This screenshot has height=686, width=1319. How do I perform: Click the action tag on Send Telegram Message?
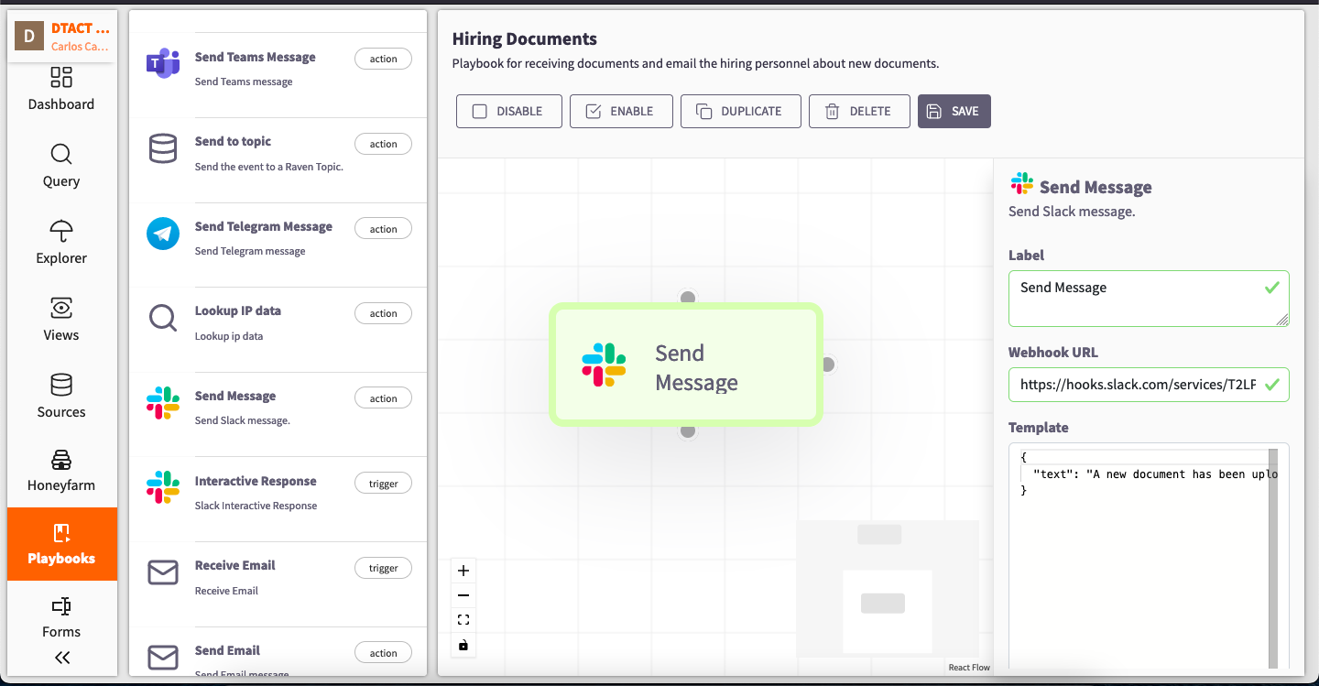[x=383, y=229]
